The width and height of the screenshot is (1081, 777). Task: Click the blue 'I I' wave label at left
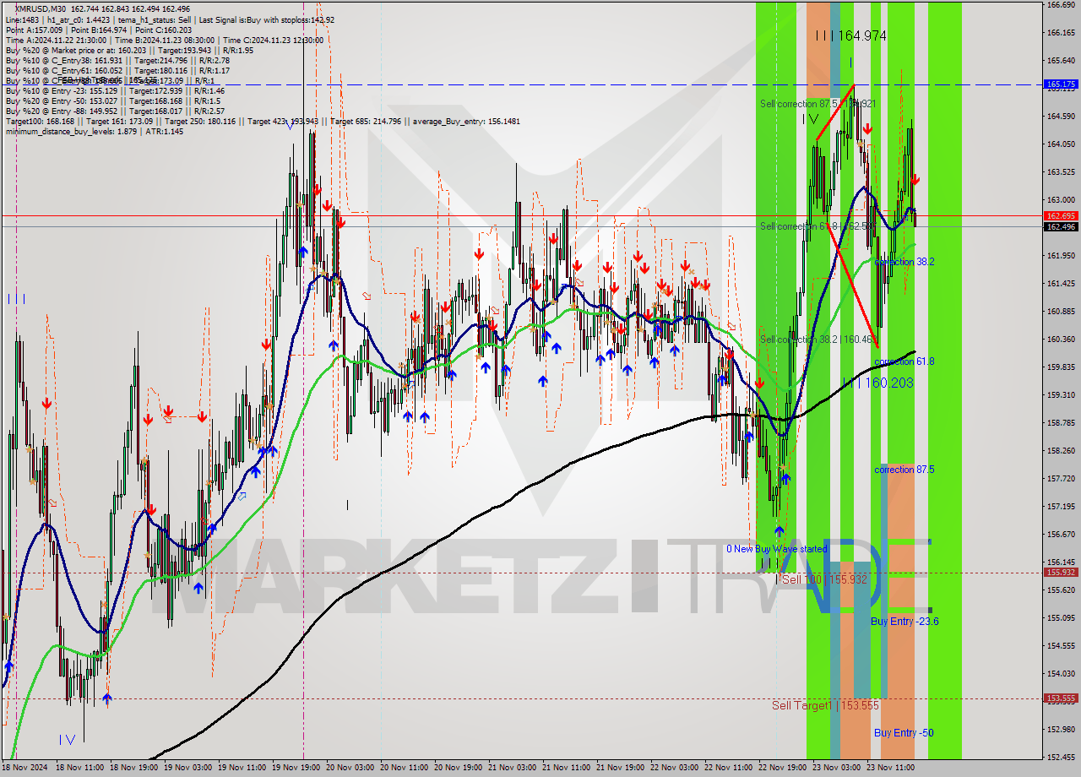[x=17, y=299]
